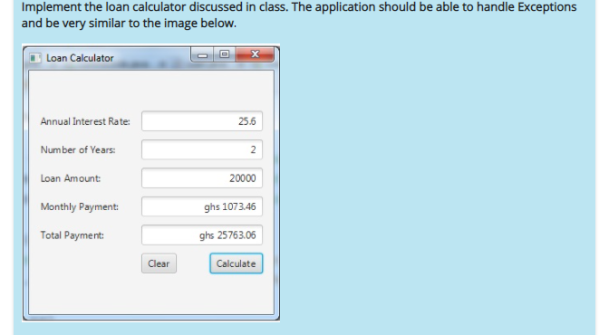Screen dimensions: 599x335
Task: Select the Monthly Payment output field
Action: point(202,206)
